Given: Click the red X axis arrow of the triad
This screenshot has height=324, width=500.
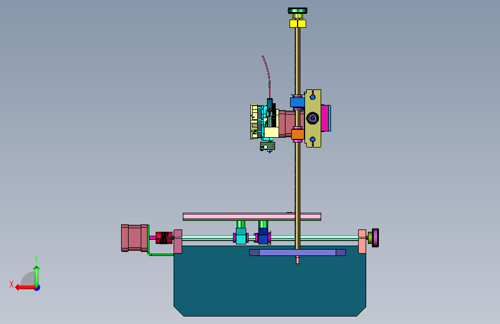Looking at the screenshot, I should pos(25,287).
